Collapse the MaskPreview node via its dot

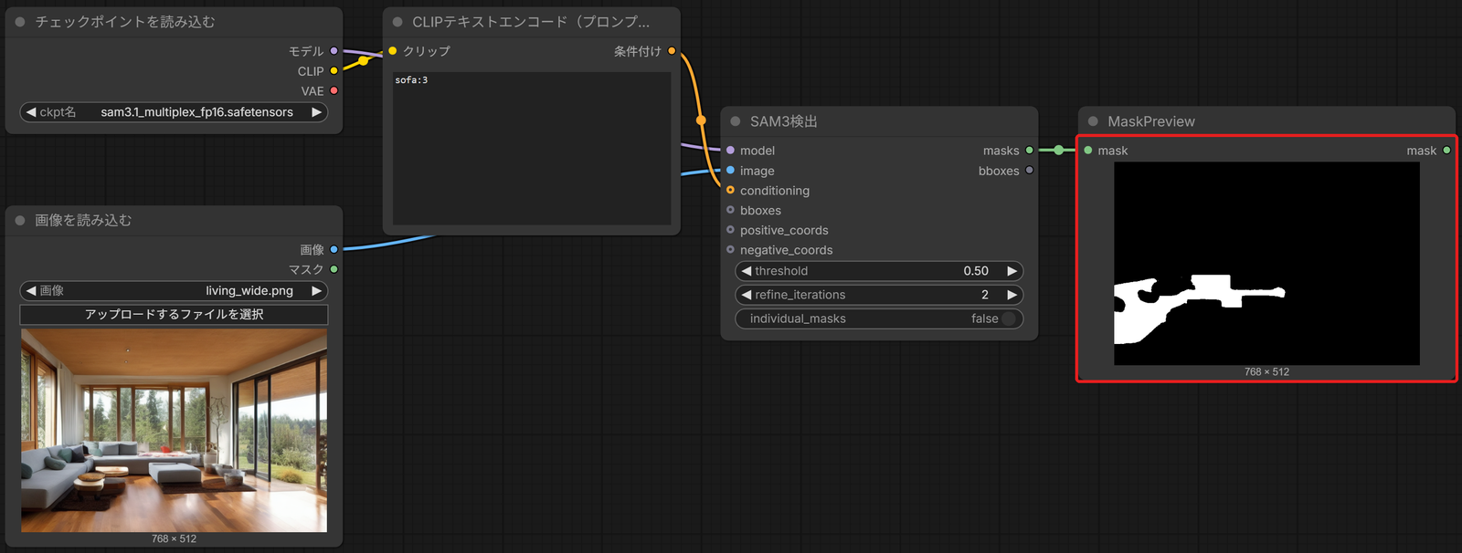tap(1093, 121)
